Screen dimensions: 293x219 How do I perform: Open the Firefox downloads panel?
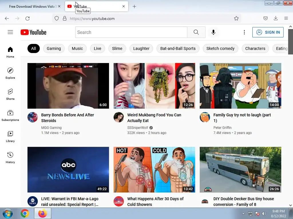pyautogui.click(x=276, y=19)
